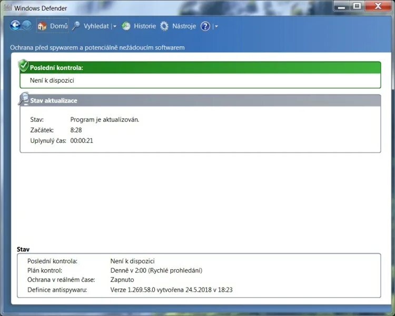
Task: Click the Začátek value 8:28
Action: [76, 130]
